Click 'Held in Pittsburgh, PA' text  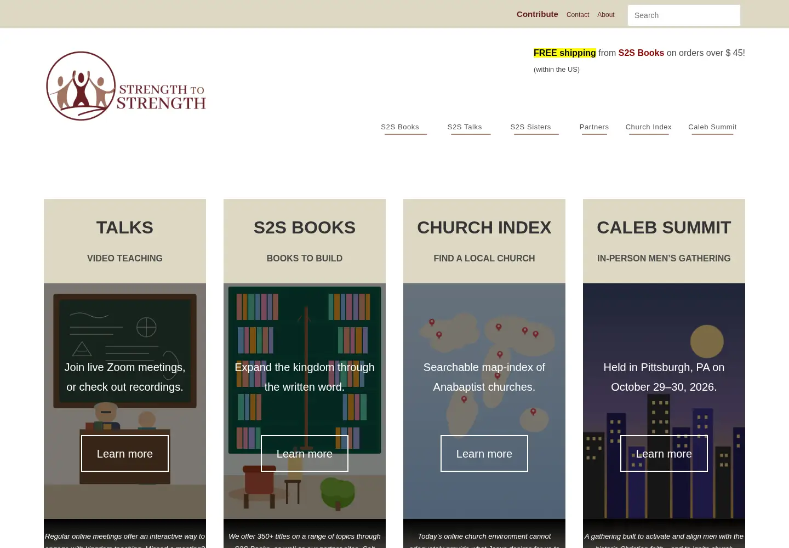(x=656, y=367)
